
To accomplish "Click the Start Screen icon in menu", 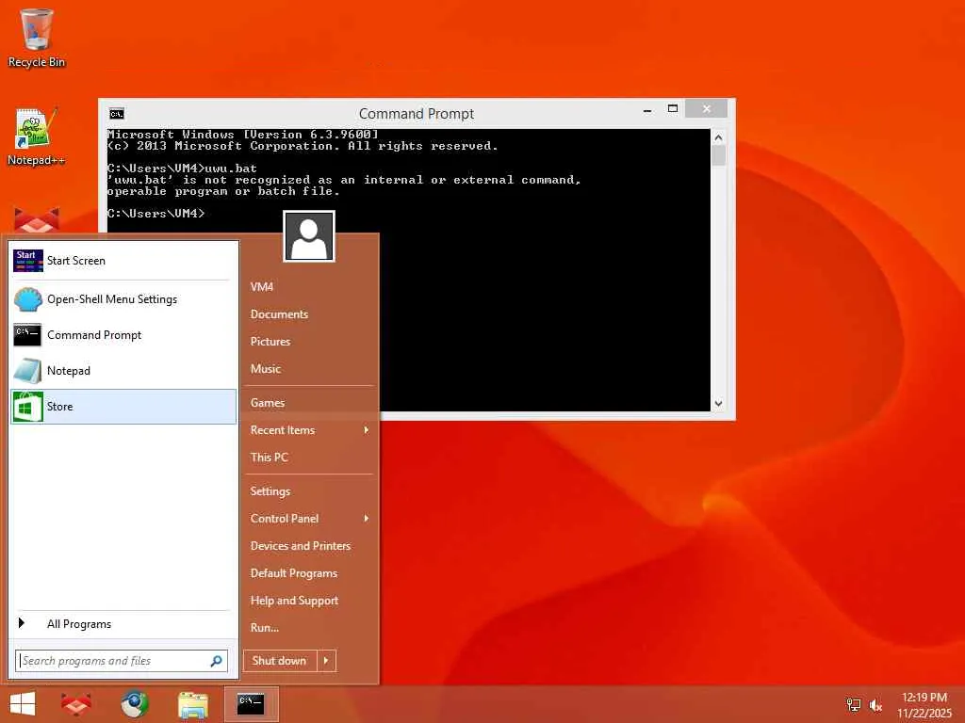I will pos(28,261).
